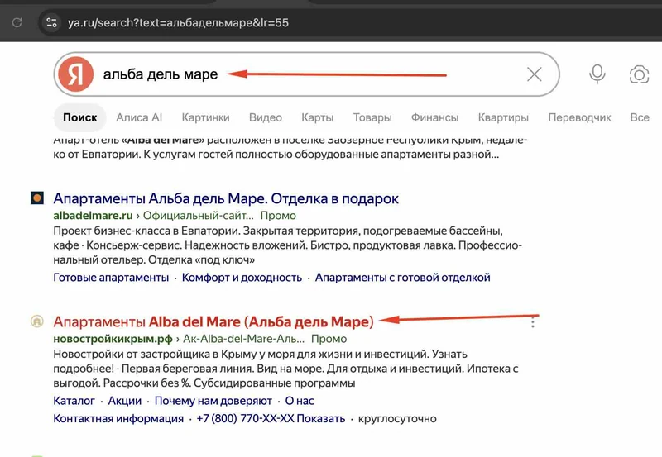Screen dimensions: 662x457
Task: Click favicon of albadelmare.ru result
Action: click(37, 198)
